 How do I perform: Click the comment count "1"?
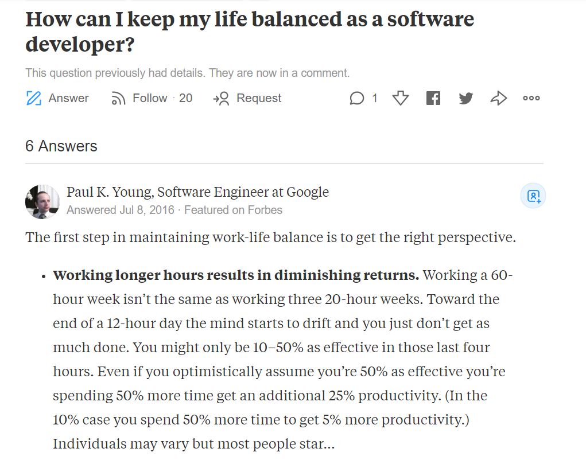pyautogui.click(x=375, y=98)
